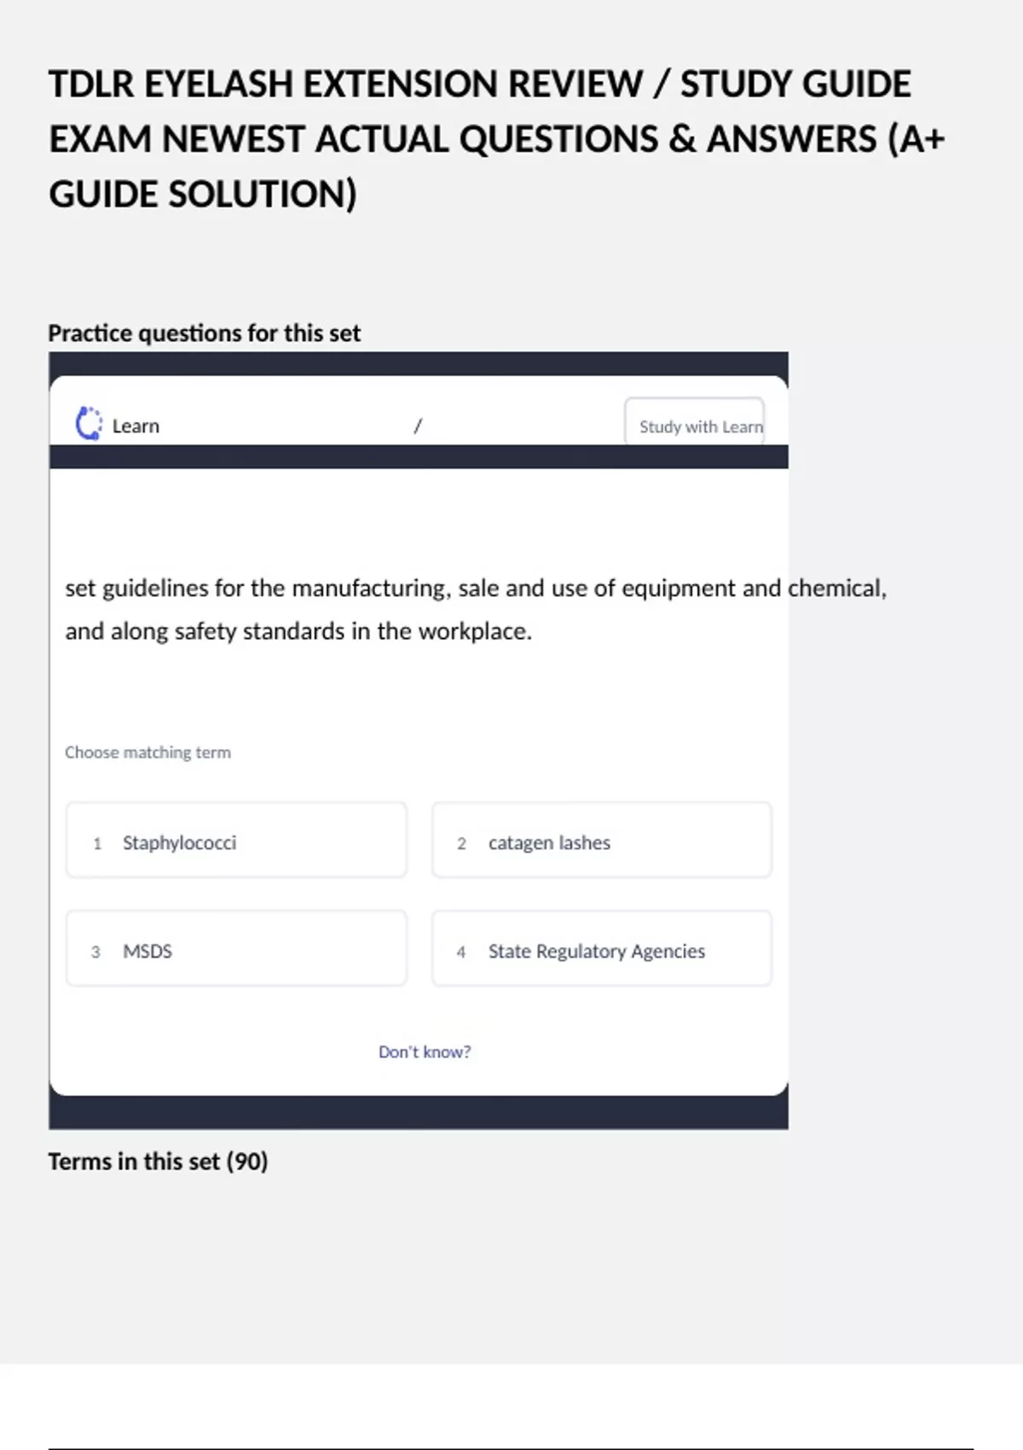Image resolution: width=1023 pixels, height=1450 pixels.
Task: Click the Practice questions for this set heading
Action: click(x=205, y=333)
